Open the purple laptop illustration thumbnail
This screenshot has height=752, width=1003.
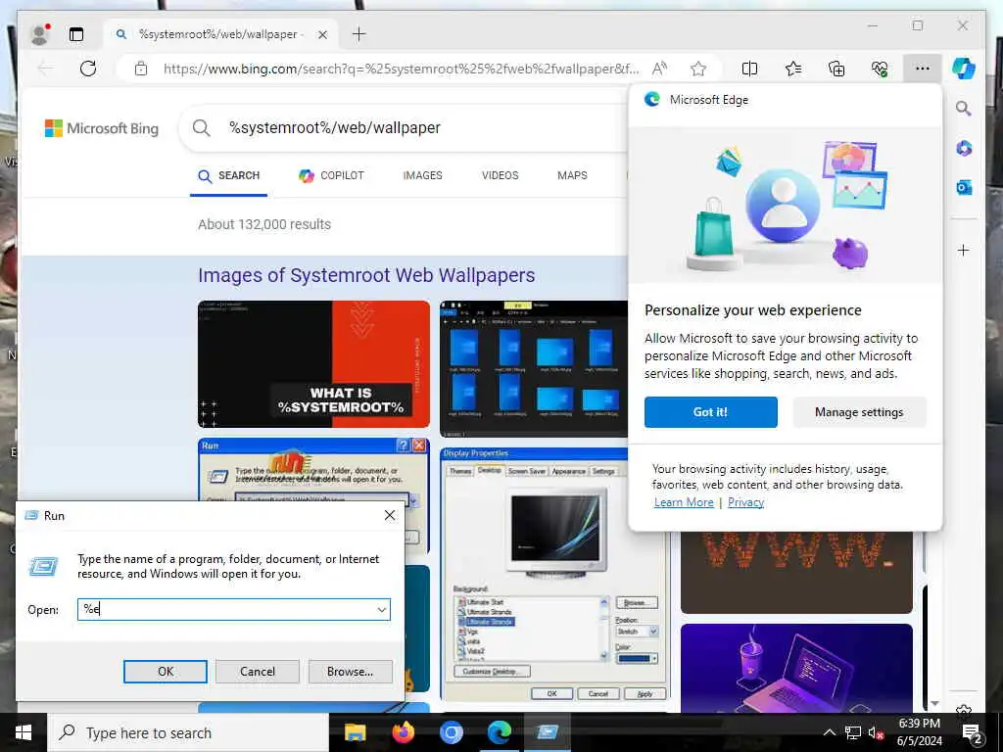coord(796,668)
